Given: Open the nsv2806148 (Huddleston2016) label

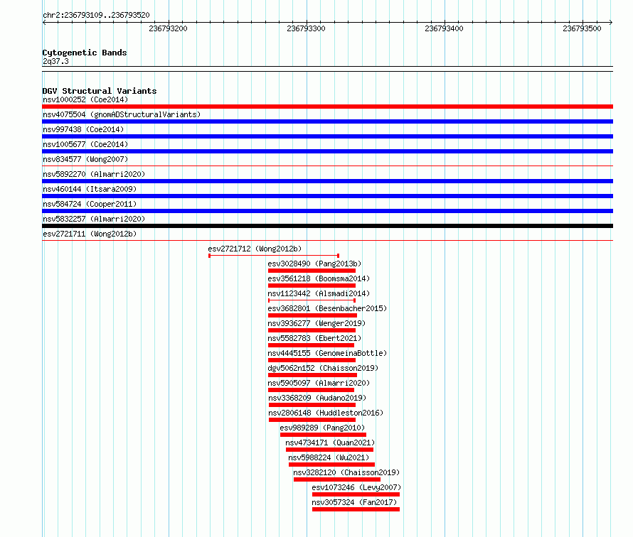Looking at the screenshot, I should (326, 413).
